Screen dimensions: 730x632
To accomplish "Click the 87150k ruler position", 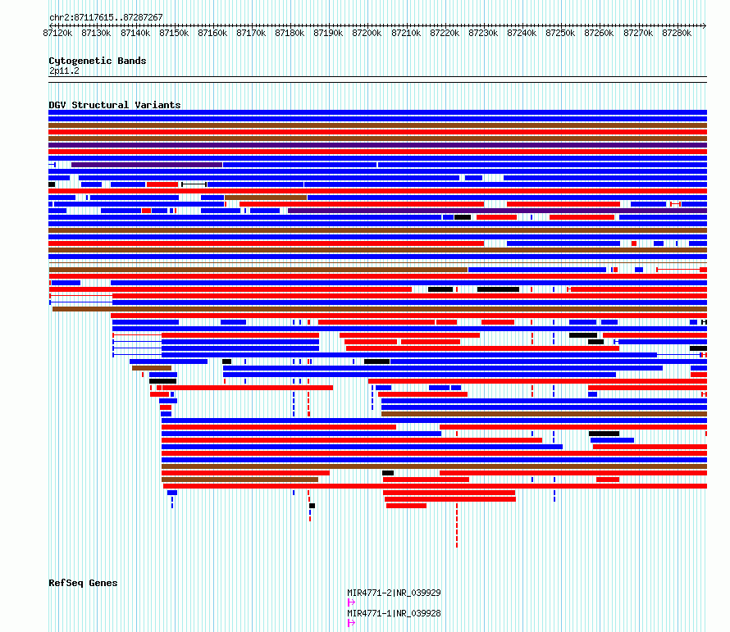I will pyautogui.click(x=174, y=33).
